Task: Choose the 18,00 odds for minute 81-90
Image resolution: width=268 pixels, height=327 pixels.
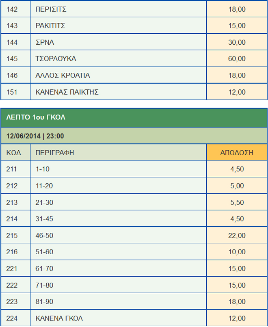Action: [x=237, y=302]
